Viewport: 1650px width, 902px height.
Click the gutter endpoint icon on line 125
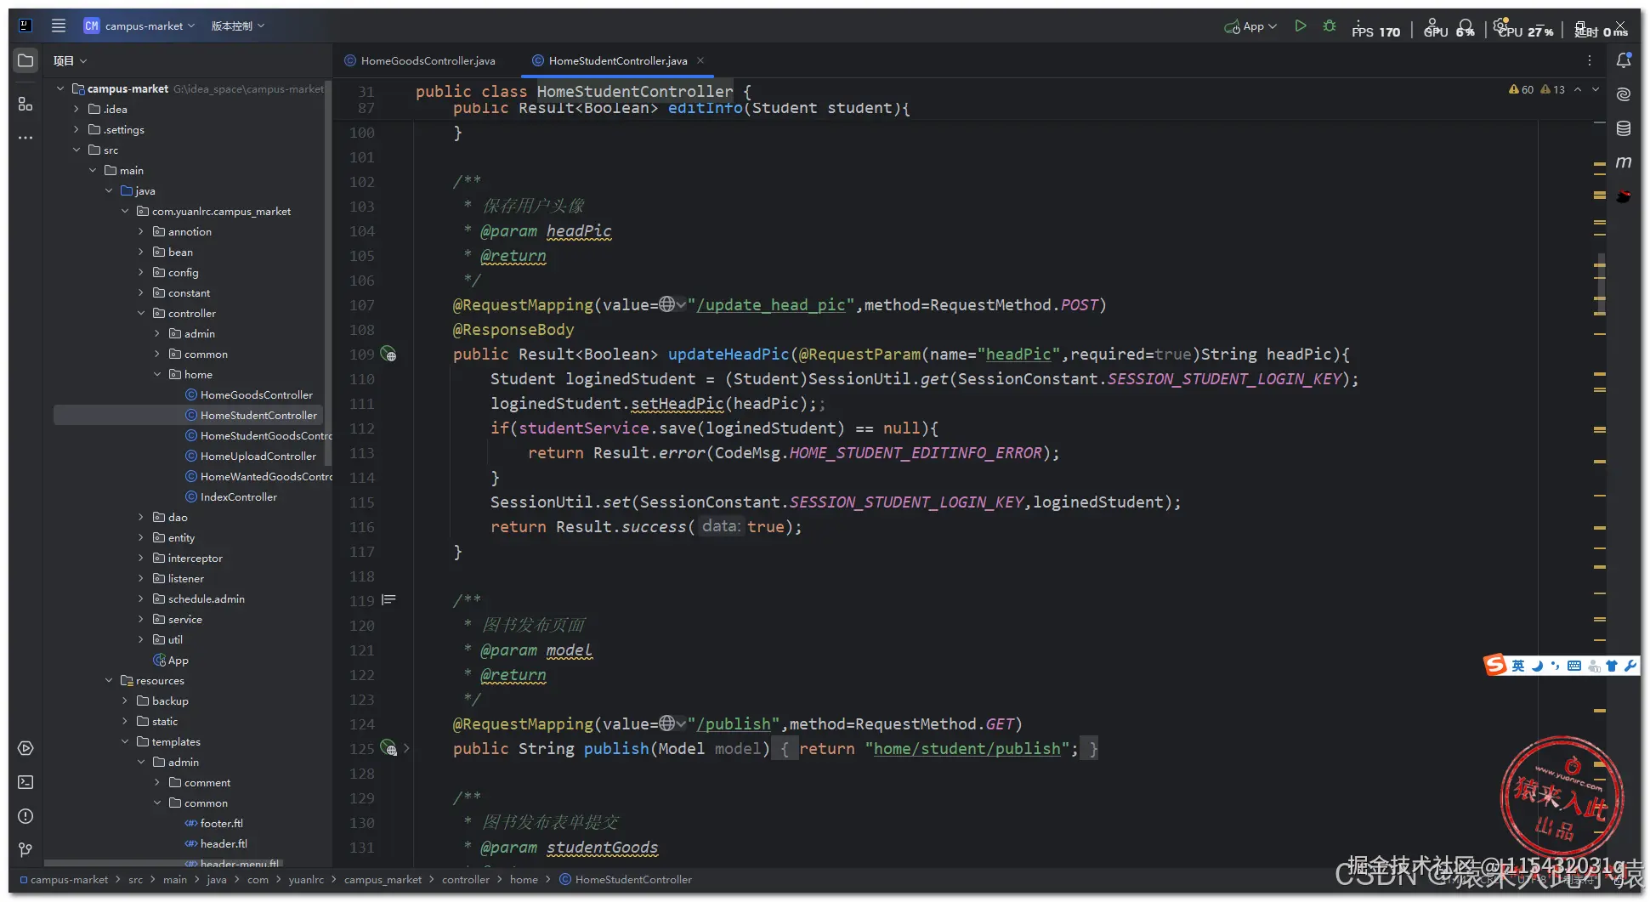tap(388, 749)
